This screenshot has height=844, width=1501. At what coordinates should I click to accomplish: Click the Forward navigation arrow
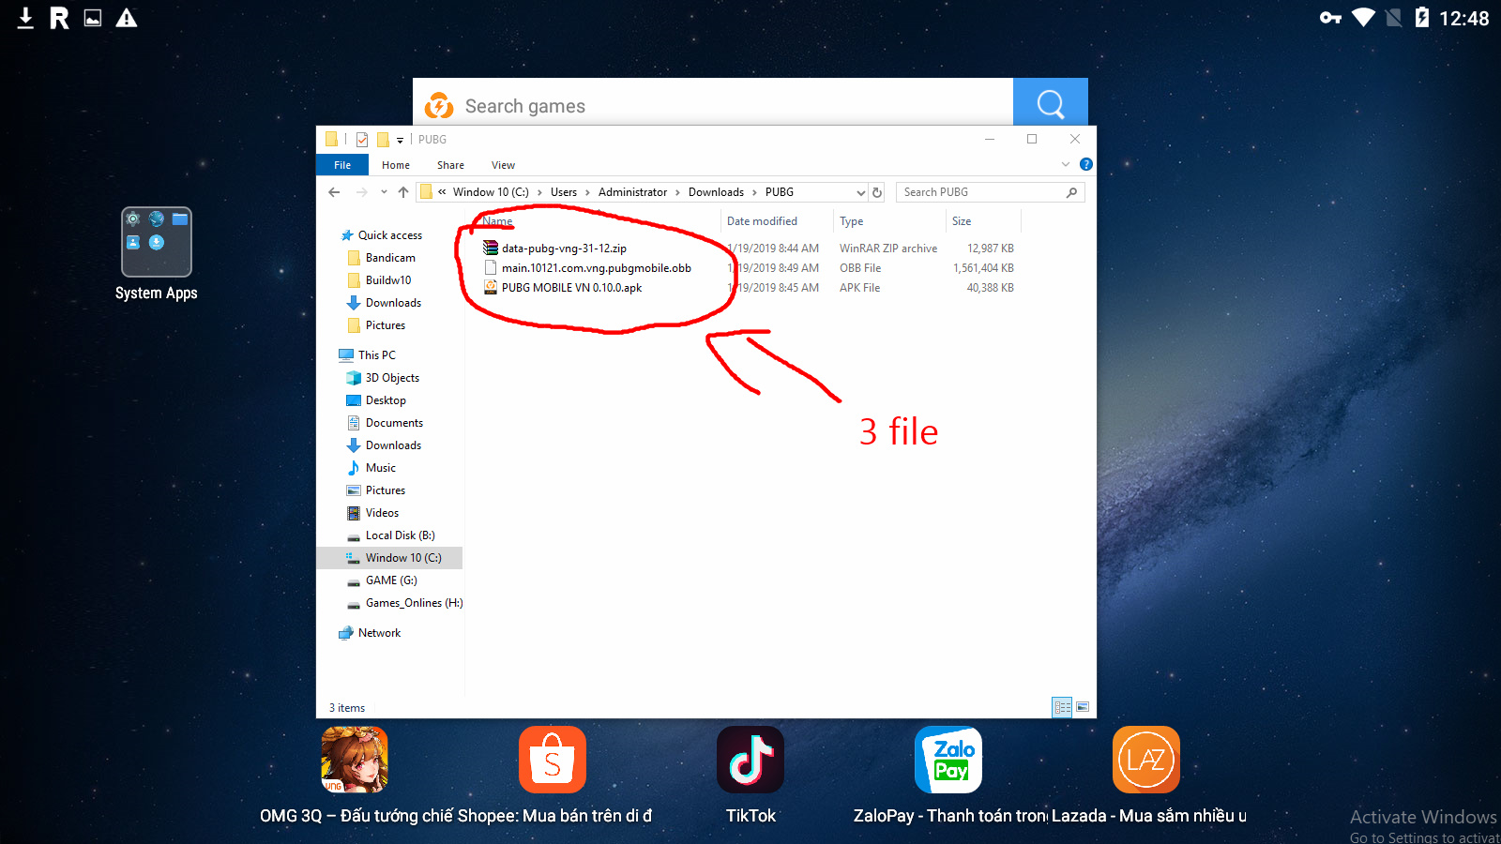click(x=362, y=192)
